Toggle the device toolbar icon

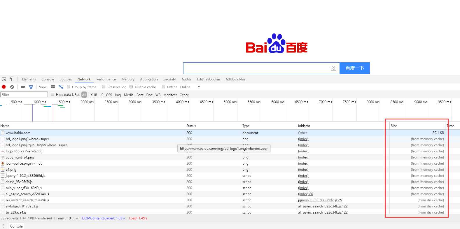point(12,79)
